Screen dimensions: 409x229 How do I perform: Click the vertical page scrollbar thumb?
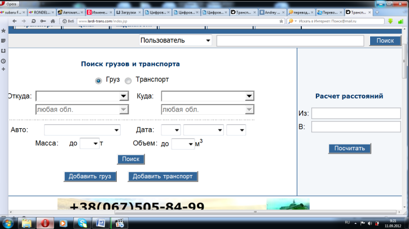point(404,61)
